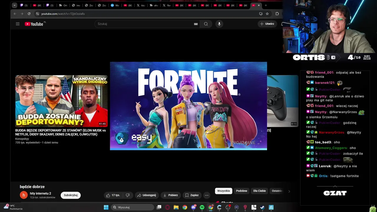Click hity internetu 2 channel avatar

click(x=24, y=195)
